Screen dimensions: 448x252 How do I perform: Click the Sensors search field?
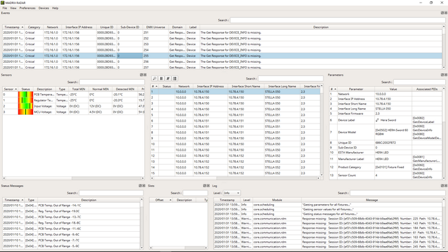click(x=112, y=82)
